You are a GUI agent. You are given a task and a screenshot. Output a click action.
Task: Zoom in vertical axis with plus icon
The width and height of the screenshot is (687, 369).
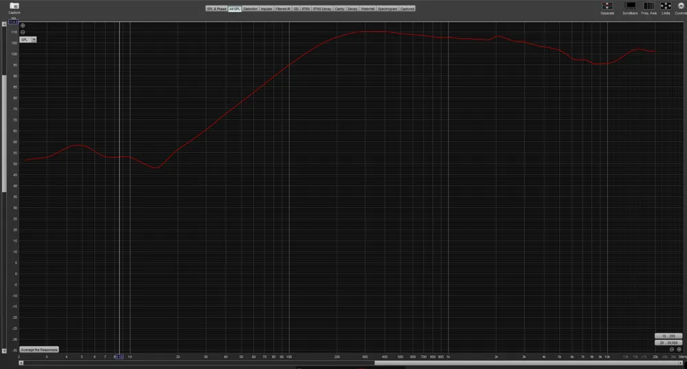pyautogui.click(x=23, y=26)
